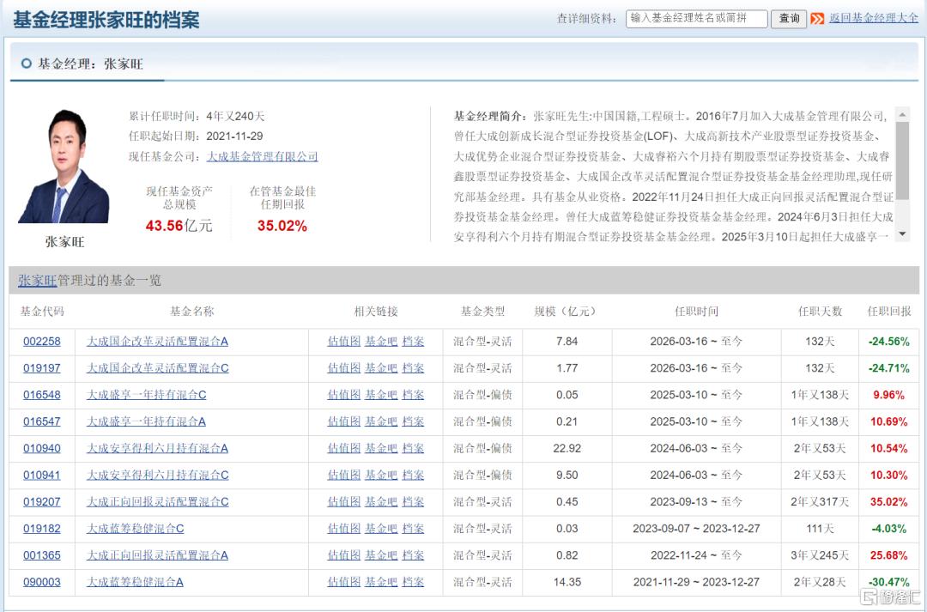
Task: Click the 35.02% best return value in profile
Action: click(282, 226)
